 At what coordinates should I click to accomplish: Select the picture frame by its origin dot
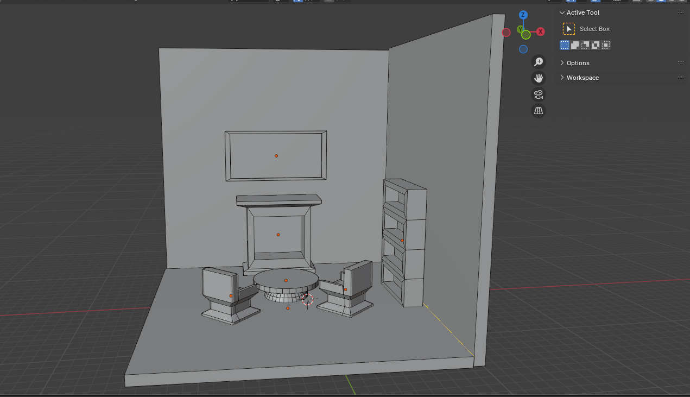coord(276,156)
